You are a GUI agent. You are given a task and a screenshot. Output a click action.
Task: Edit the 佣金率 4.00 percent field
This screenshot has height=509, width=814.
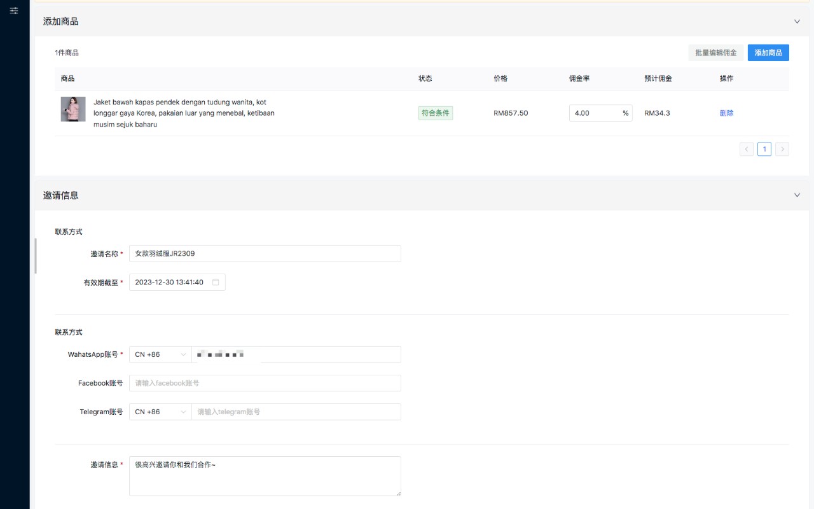coord(600,113)
